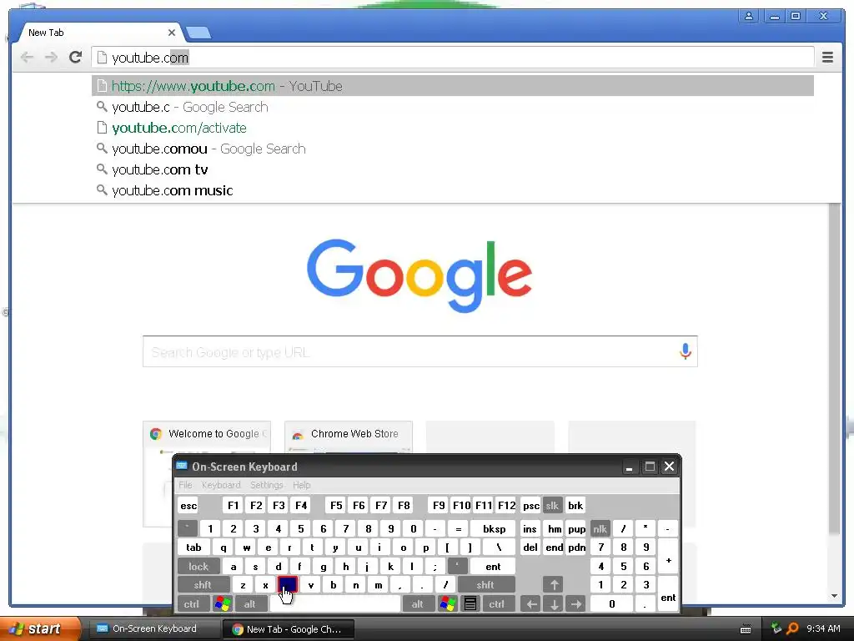Reload the page in Chrome
This screenshot has height=641, width=854.
[x=75, y=58]
